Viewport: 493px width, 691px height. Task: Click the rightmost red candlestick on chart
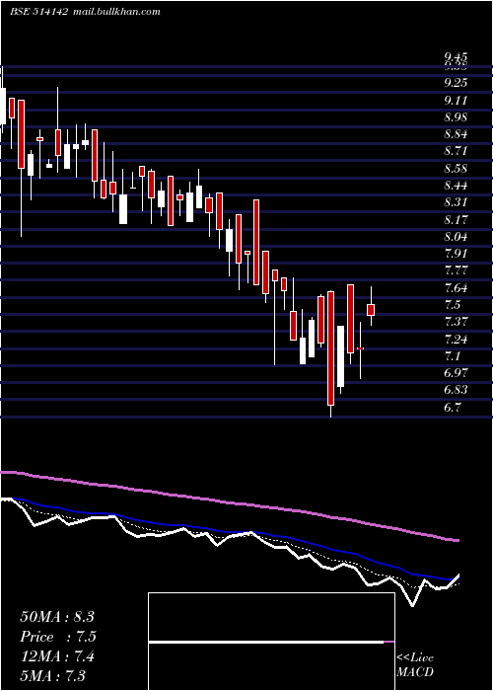coord(371,310)
